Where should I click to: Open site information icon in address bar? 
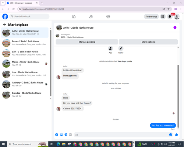click(x=20, y=9)
